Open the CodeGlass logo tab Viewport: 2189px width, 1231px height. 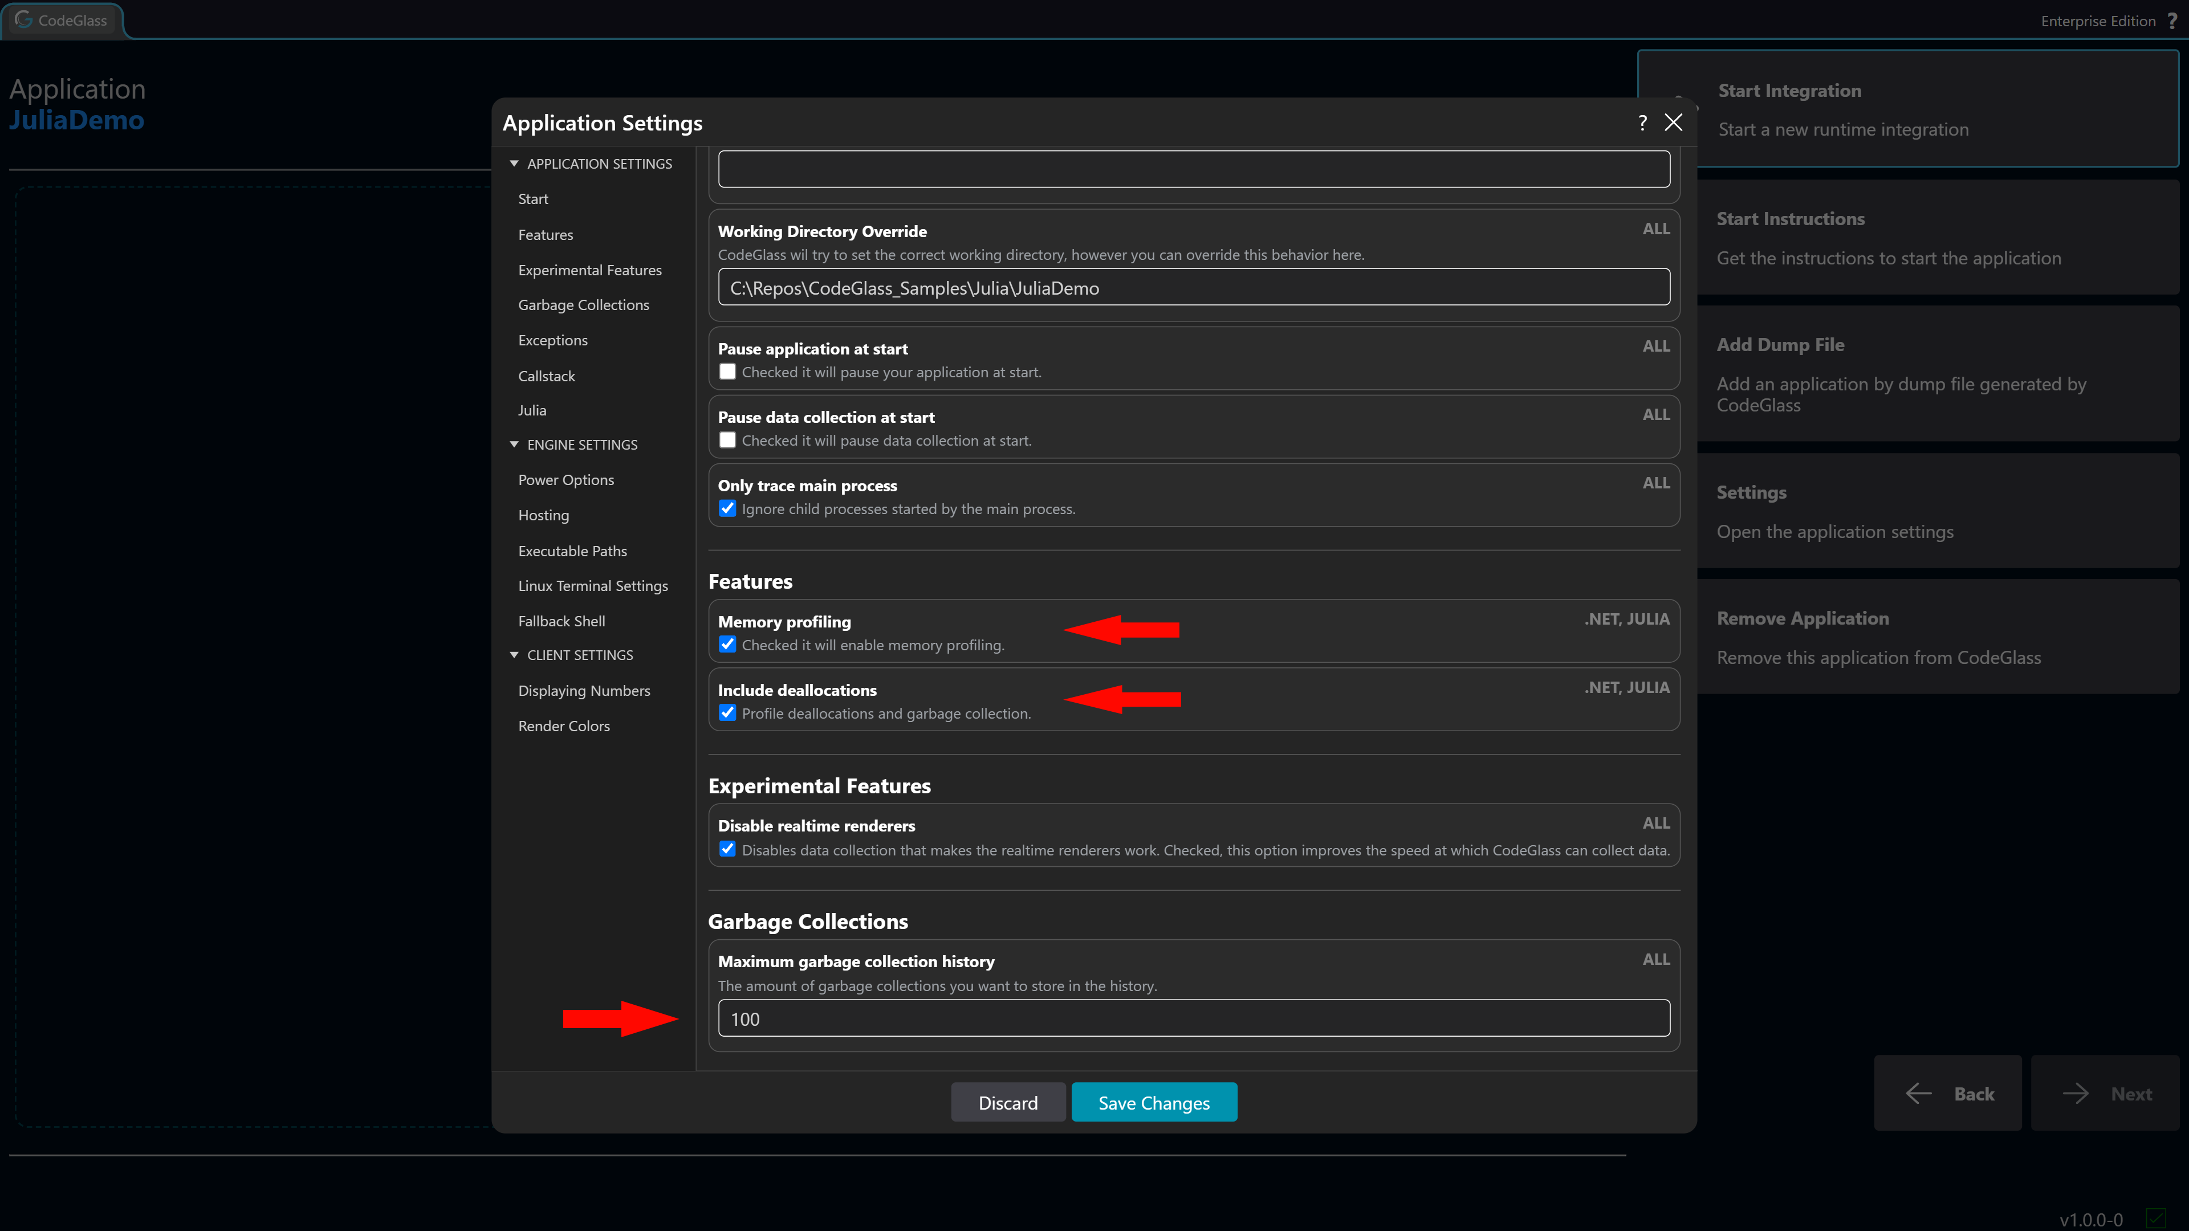[62, 19]
